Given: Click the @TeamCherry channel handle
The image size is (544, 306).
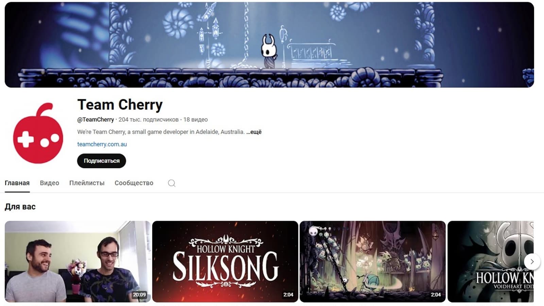Looking at the screenshot, I should 96,120.
